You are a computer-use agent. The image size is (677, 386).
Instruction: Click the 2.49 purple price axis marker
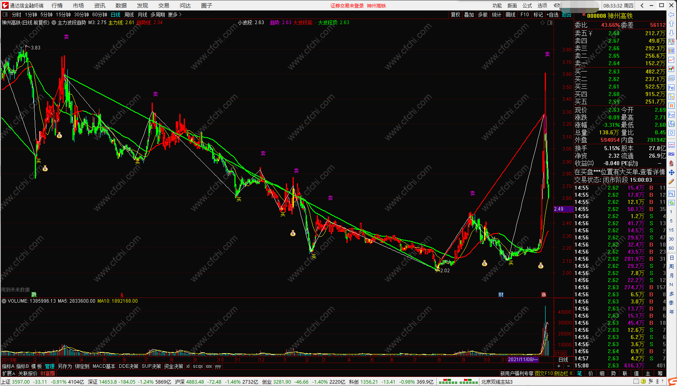click(x=563, y=209)
